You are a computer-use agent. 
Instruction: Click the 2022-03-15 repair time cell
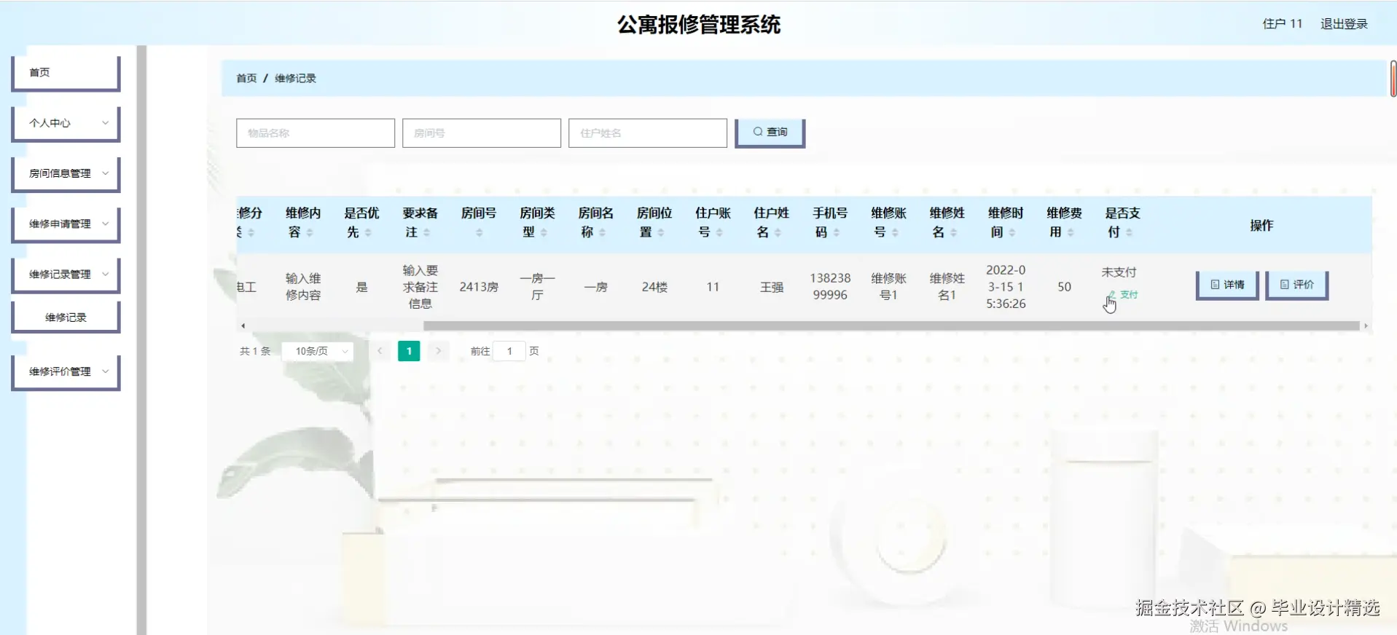tap(1006, 287)
